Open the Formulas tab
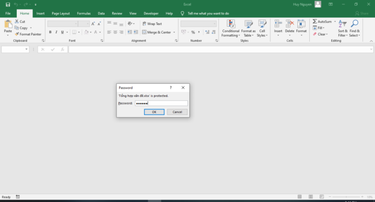Screen dimensions: 375x202 click(84, 14)
